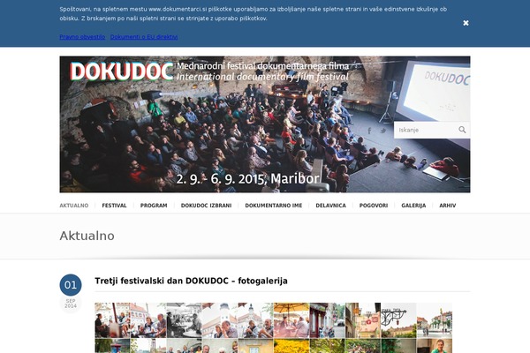This screenshot has height=353, width=530.
Task: Click the search magnifier icon
Action: coord(462,130)
